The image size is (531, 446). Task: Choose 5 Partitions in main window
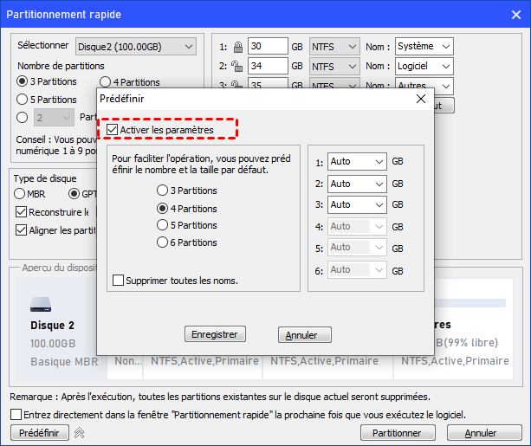coord(22,100)
